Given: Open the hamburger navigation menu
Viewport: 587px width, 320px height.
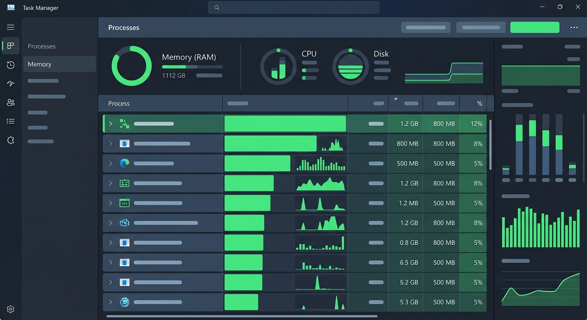Looking at the screenshot, I should (10, 27).
